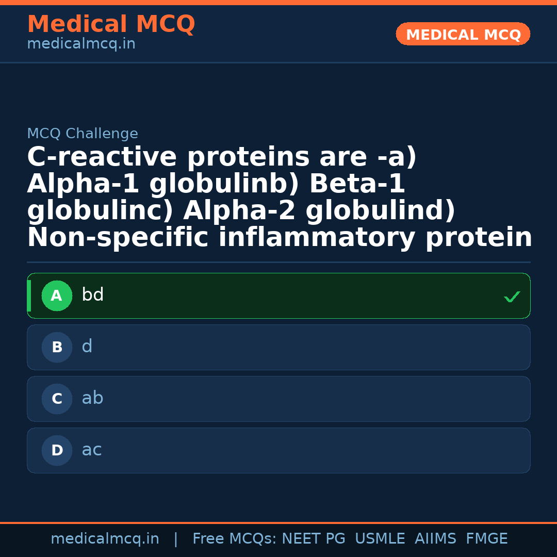This screenshot has height=557, width=557.
Task: Click the green A option circle
Action: (57, 296)
